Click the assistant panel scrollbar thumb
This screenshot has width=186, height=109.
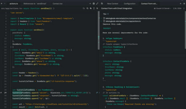[185, 30]
